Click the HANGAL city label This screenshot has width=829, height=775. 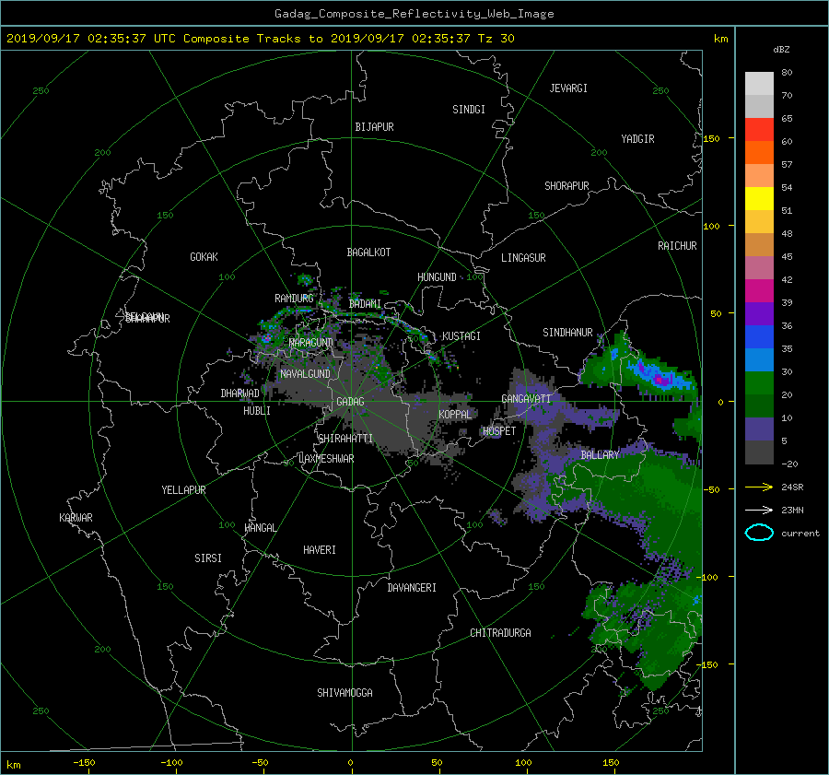(x=260, y=528)
